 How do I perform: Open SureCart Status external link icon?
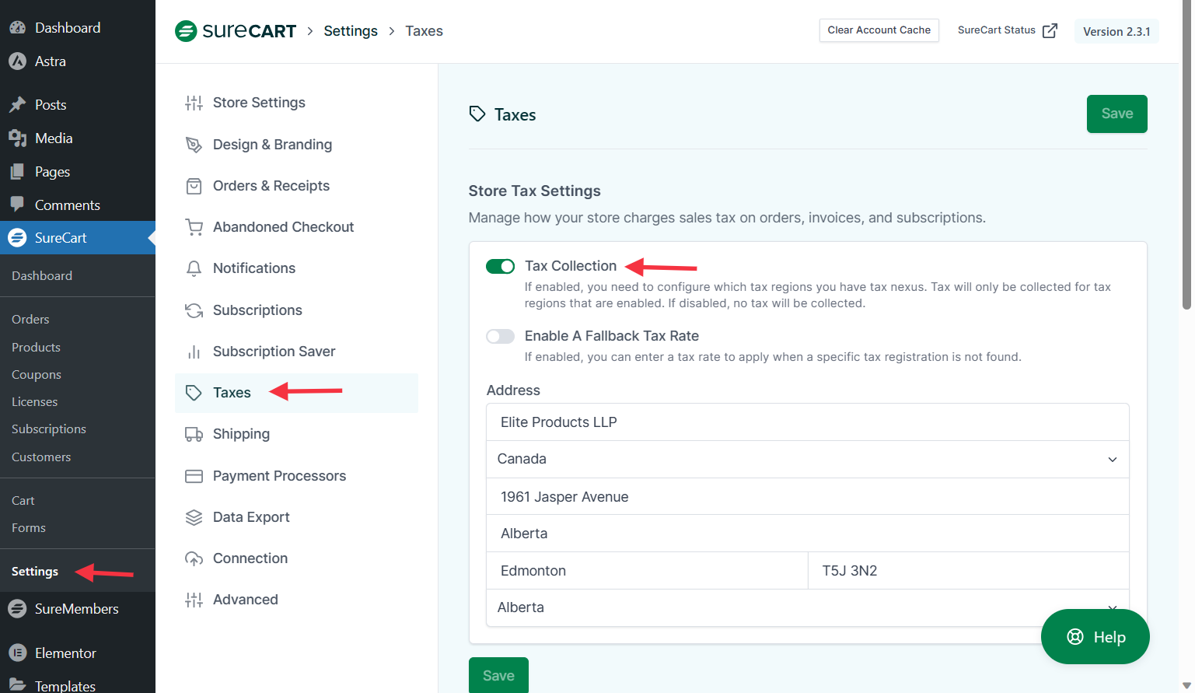tap(1050, 30)
